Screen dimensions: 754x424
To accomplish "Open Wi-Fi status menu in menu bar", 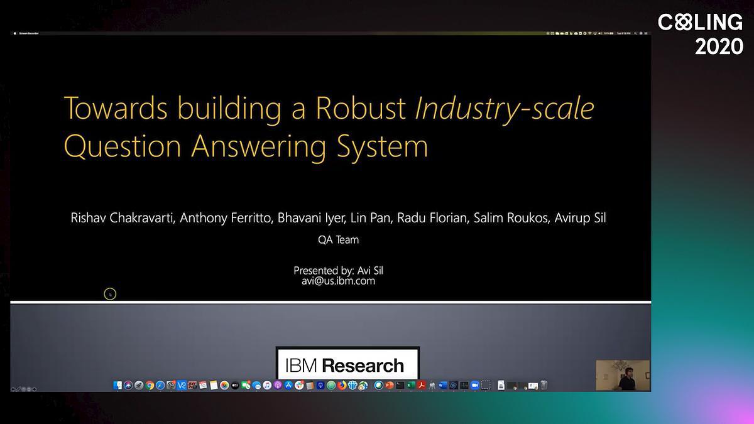I will pos(591,33).
